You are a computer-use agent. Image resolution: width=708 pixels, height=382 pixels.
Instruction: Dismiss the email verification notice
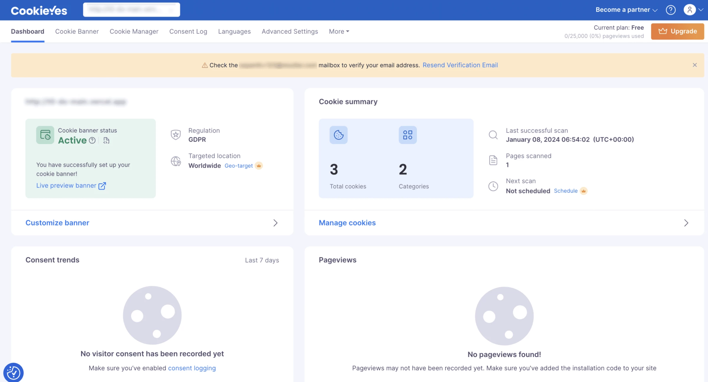(695, 65)
